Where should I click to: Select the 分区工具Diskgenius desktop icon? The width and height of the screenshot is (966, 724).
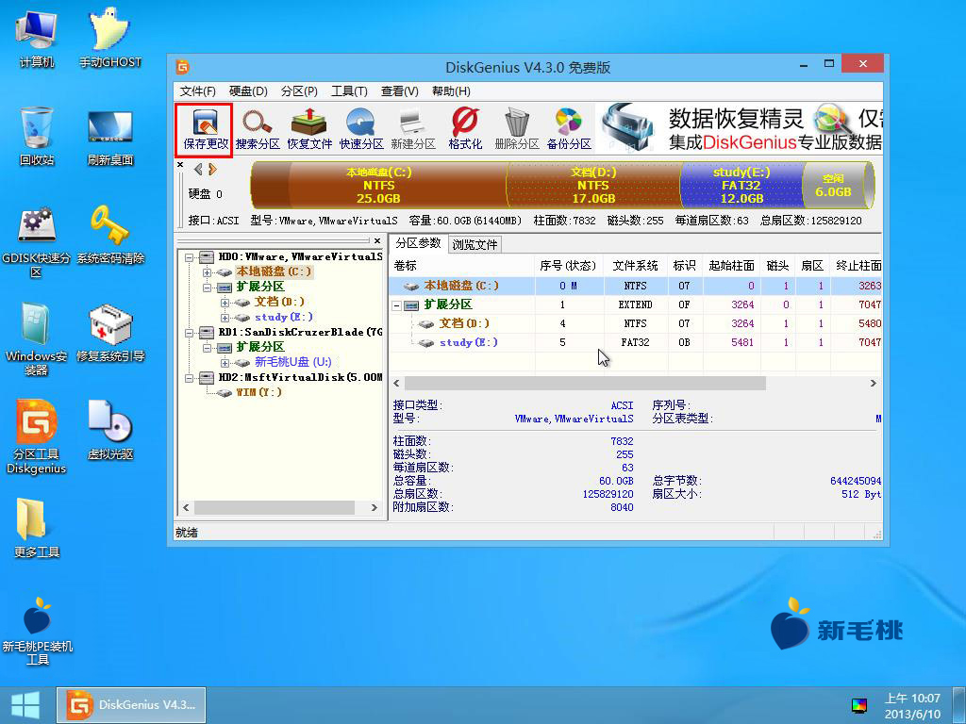coord(37,437)
